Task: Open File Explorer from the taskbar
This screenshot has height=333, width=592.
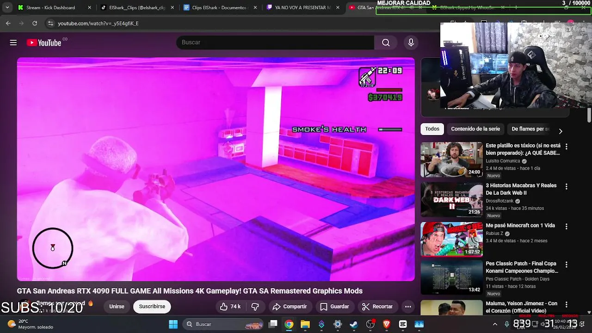Action: 305,324
